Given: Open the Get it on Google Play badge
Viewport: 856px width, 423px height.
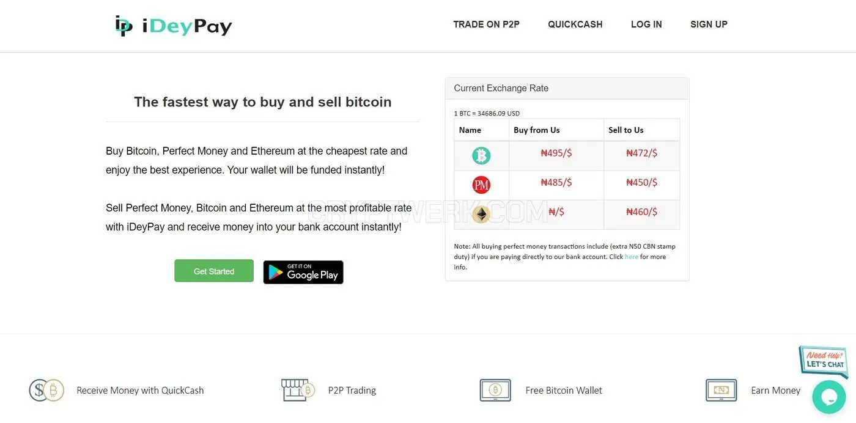Looking at the screenshot, I should (303, 272).
